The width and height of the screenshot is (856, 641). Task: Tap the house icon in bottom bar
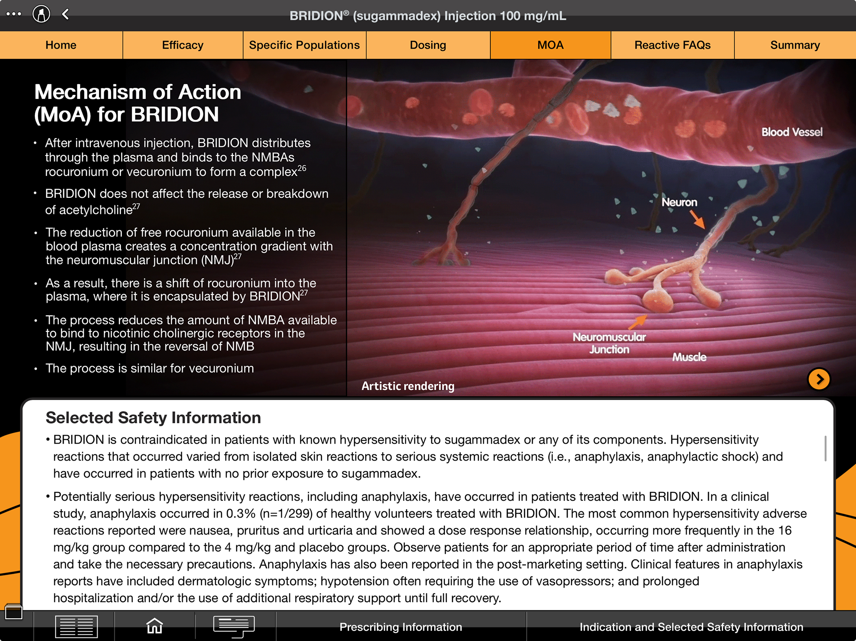point(155,626)
